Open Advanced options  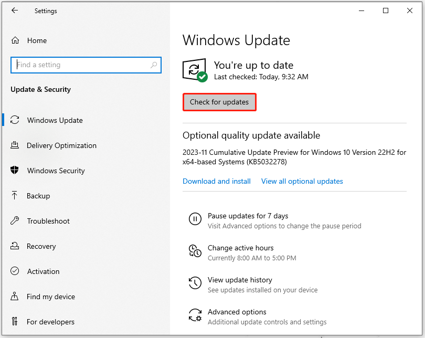(x=237, y=312)
